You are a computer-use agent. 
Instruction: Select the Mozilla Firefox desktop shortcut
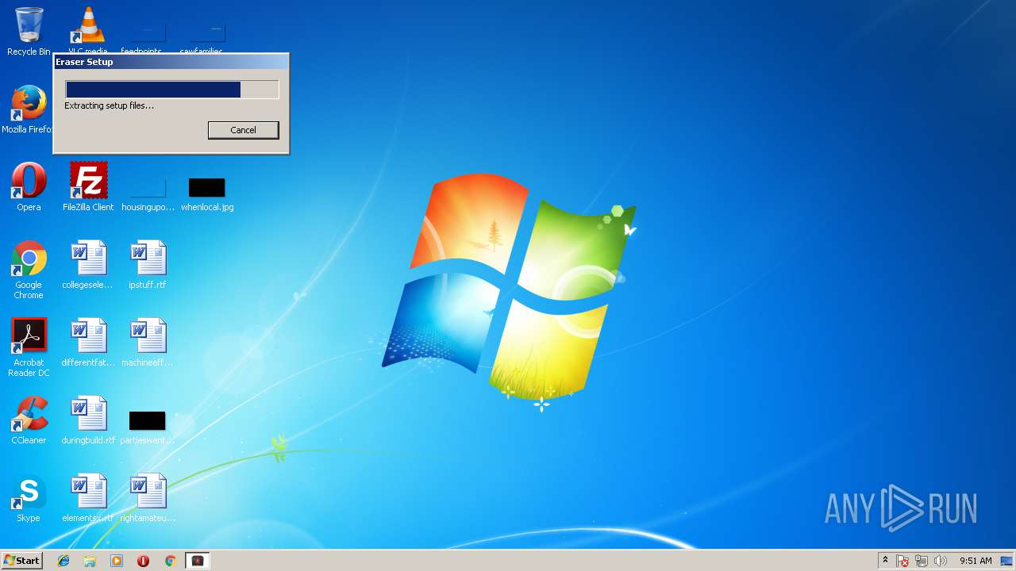29,109
